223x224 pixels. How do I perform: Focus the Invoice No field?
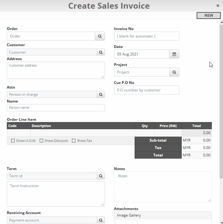point(147,36)
